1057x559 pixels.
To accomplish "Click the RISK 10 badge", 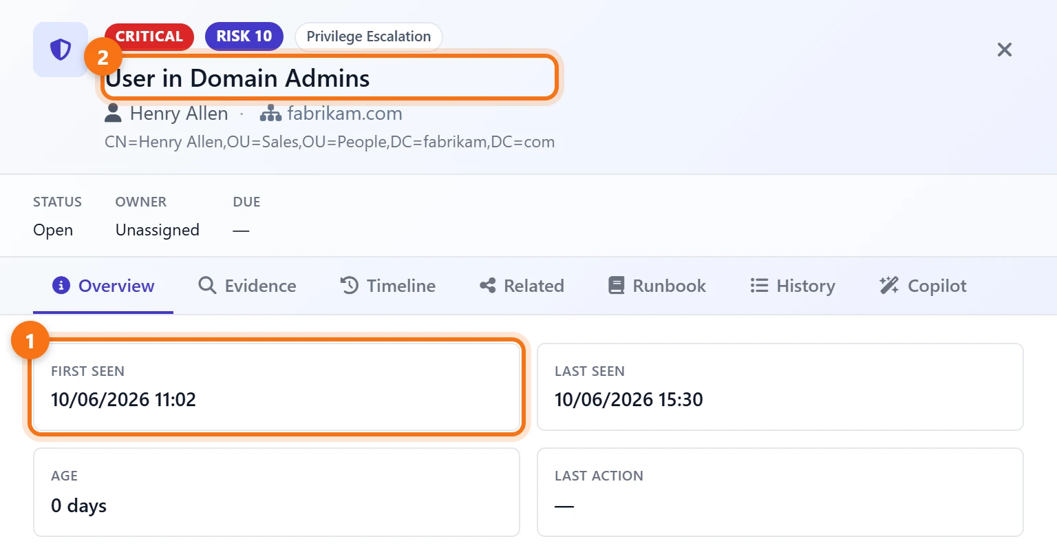I will point(244,36).
